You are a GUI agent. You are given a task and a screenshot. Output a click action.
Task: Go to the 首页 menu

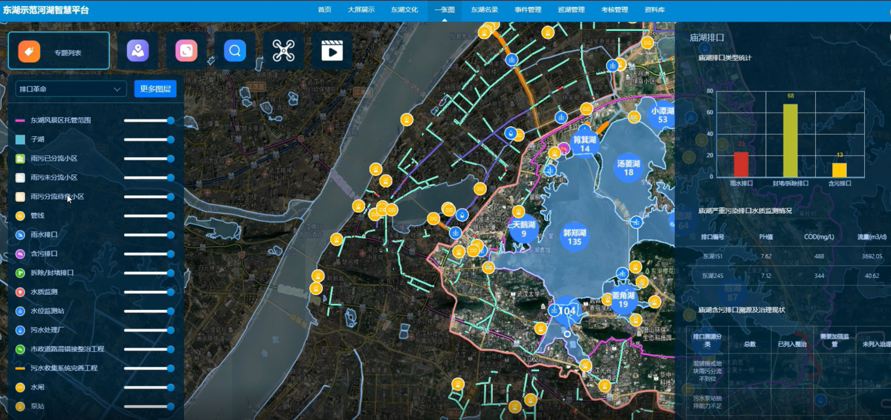[x=325, y=9]
